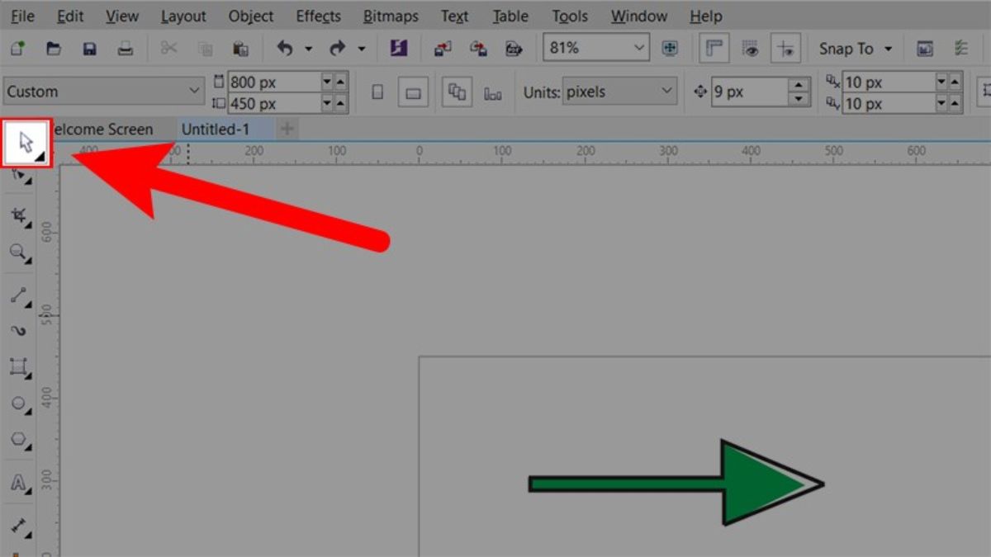Image resolution: width=991 pixels, height=557 pixels.
Task: Redo the last undone action
Action: [x=337, y=49]
